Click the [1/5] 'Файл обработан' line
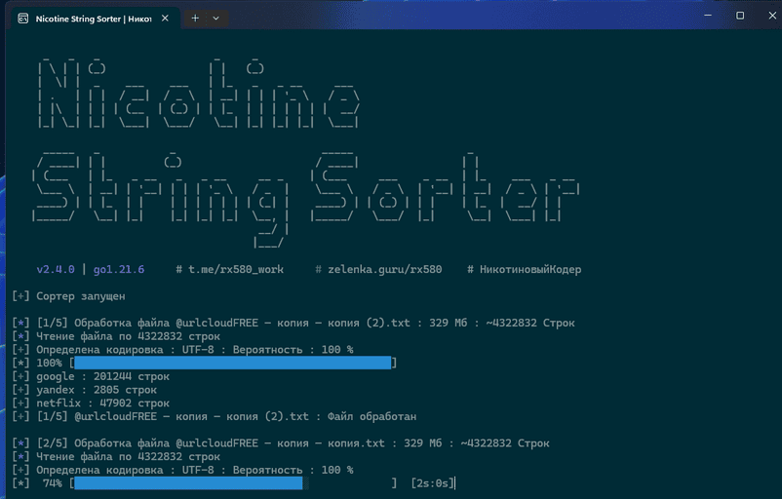The image size is (782, 499). (214, 416)
